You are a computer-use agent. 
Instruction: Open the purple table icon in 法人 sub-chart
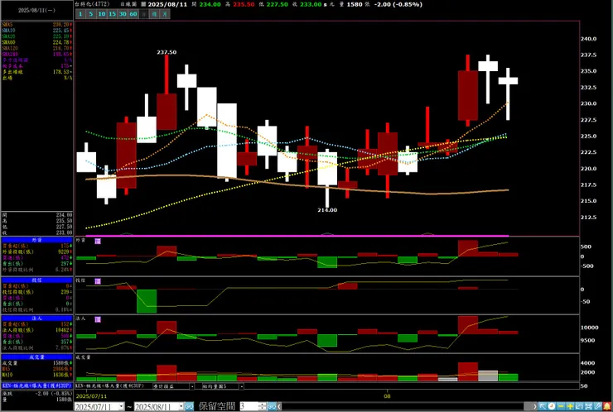[98, 319]
